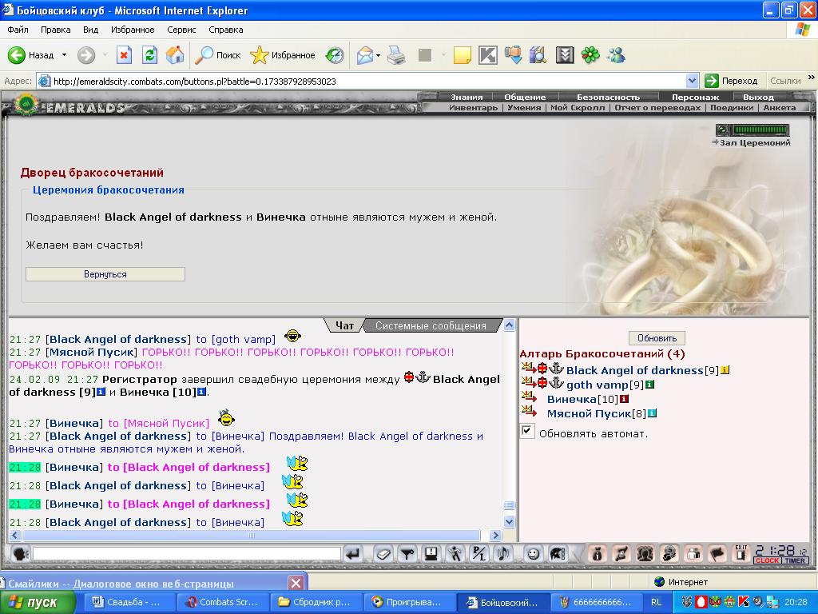This screenshot has height=614, width=818.
Task: Open the smiley face picker icon
Action: pyautogui.click(x=533, y=553)
